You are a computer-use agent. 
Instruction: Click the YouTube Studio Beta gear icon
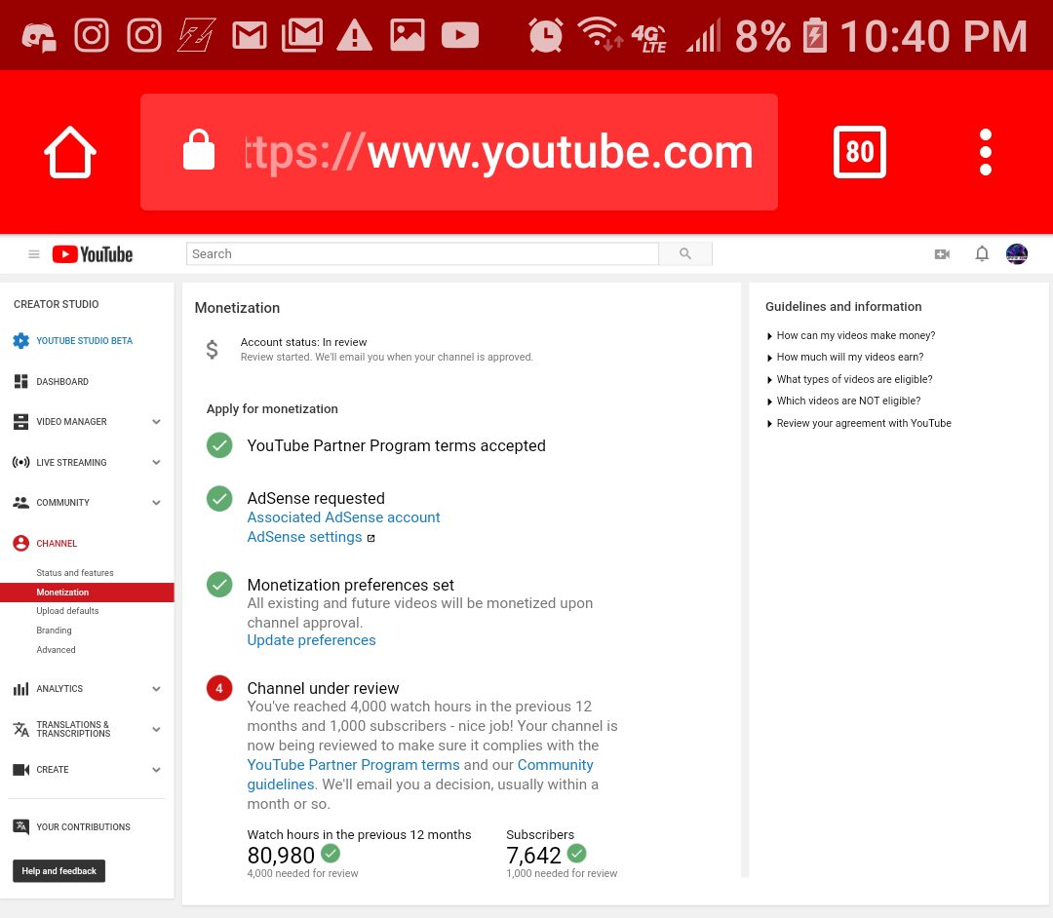point(20,341)
